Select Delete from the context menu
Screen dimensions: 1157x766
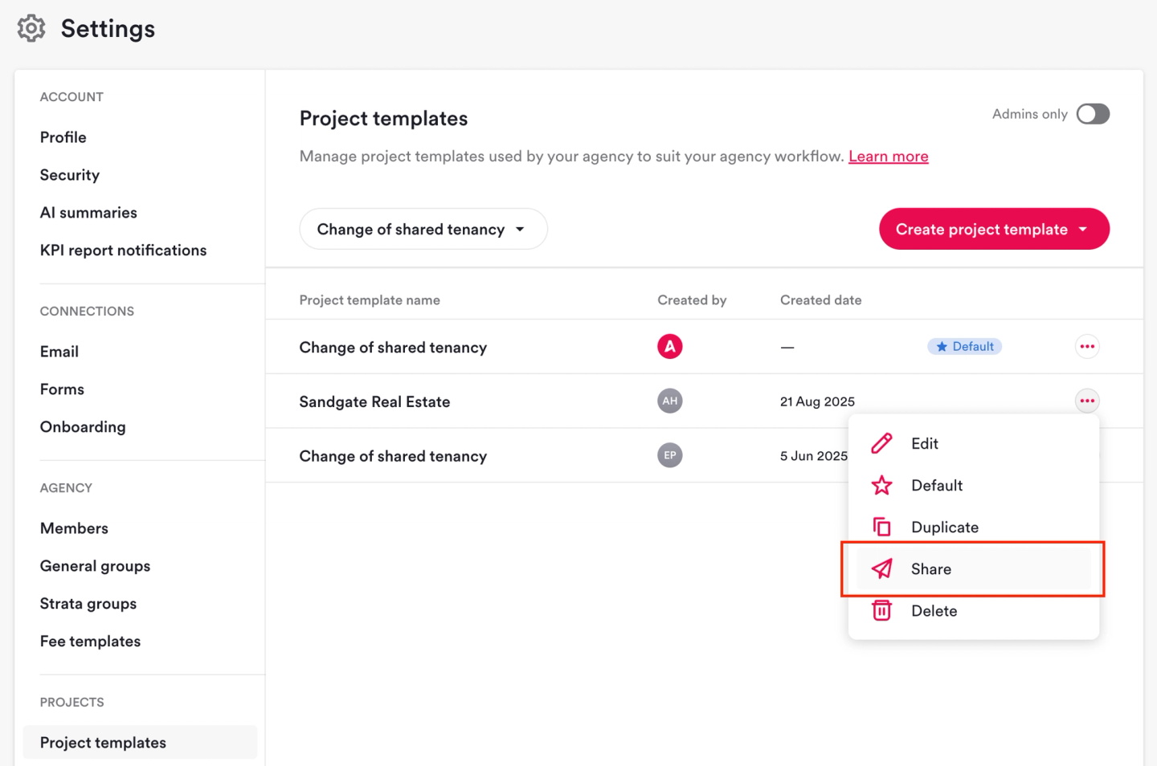pyautogui.click(x=934, y=611)
